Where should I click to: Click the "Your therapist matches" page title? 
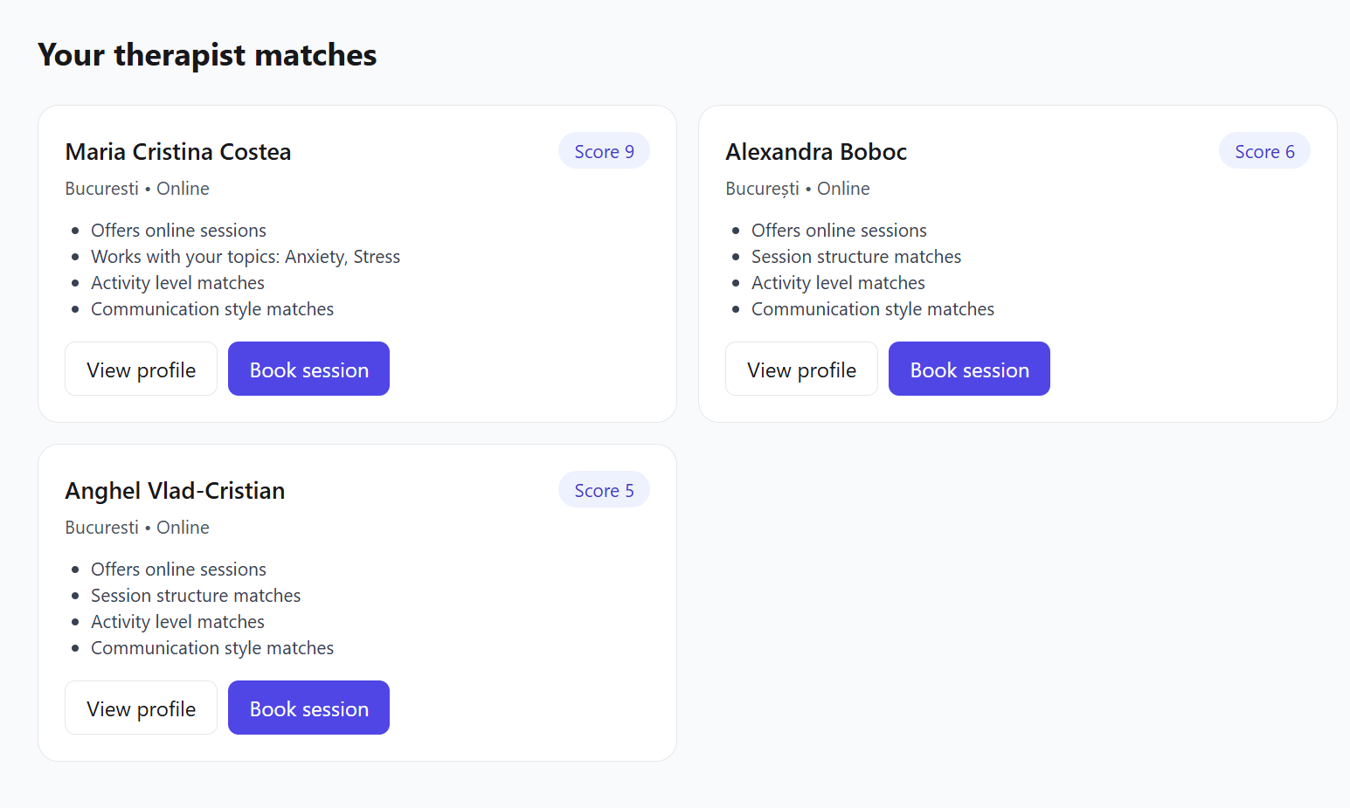pyautogui.click(x=207, y=55)
